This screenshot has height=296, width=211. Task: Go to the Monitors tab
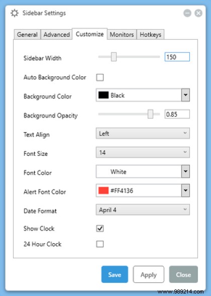click(x=122, y=35)
